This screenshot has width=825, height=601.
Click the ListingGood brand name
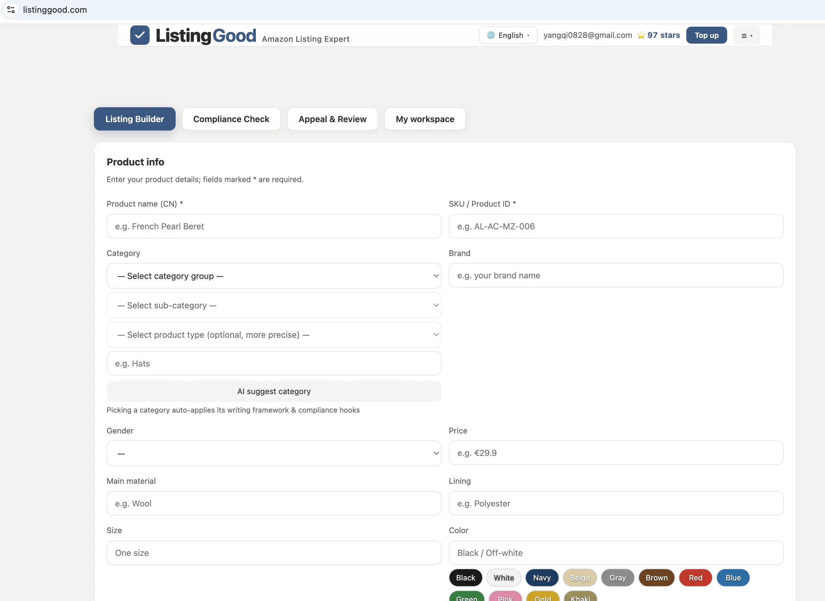pos(206,36)
